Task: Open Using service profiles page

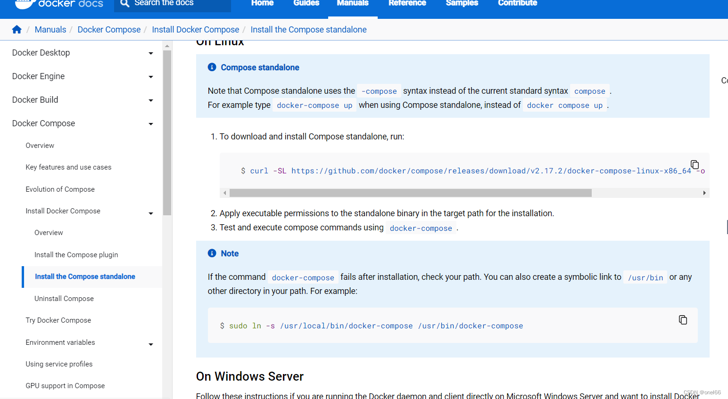Action: [x=59, y=364]
